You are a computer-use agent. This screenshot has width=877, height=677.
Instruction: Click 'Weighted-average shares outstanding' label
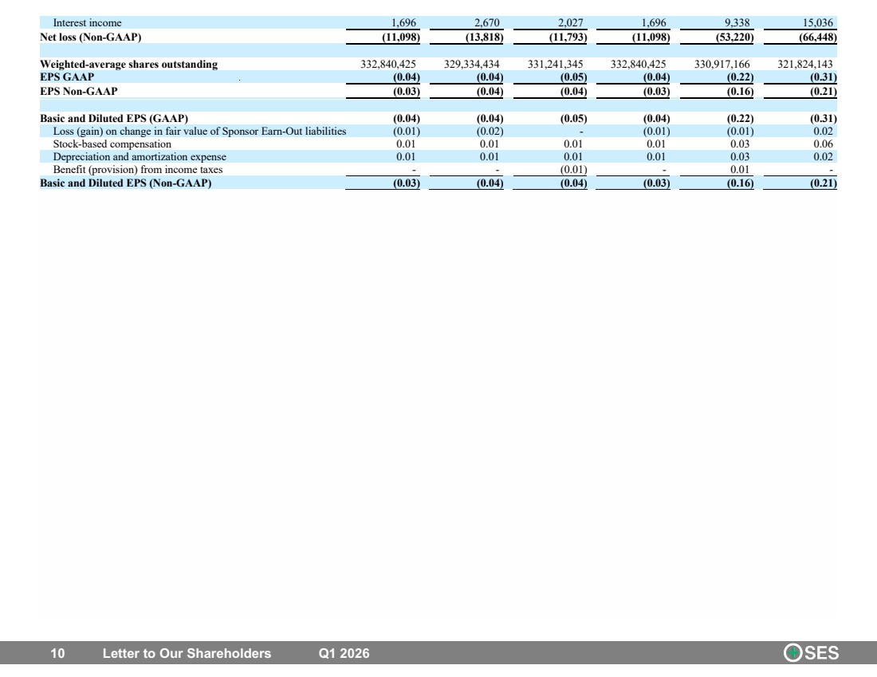129,65
